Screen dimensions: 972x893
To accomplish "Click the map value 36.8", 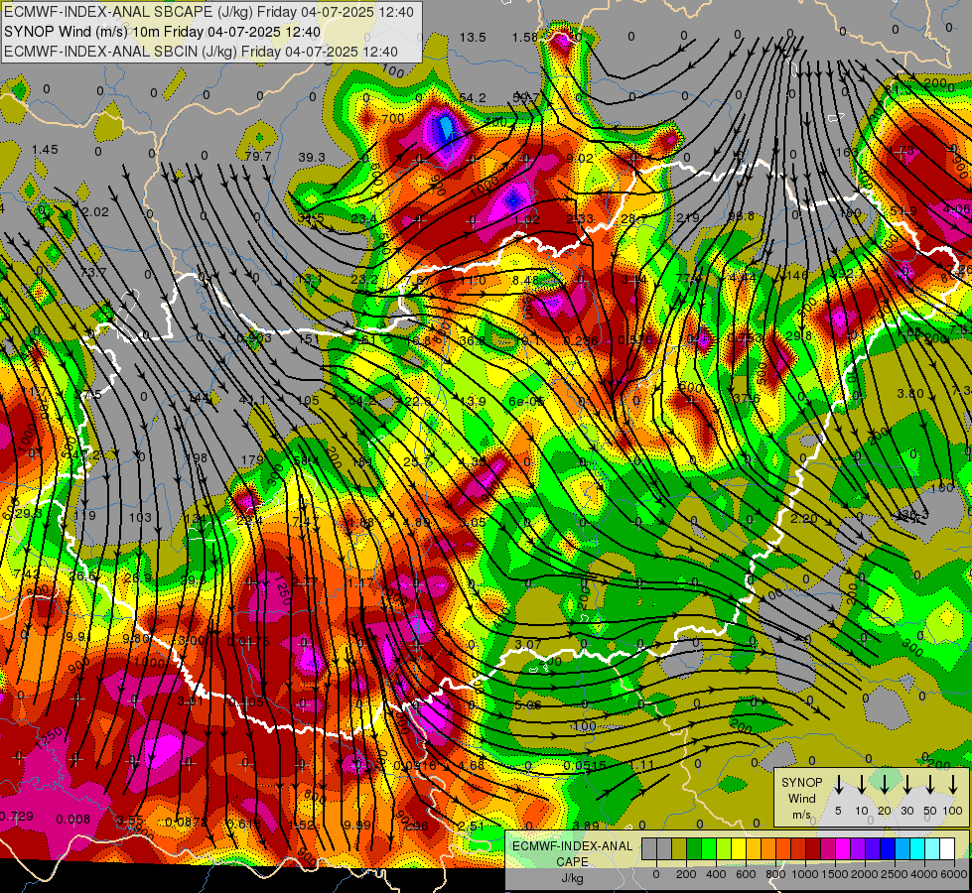I will tap(473, 341).
